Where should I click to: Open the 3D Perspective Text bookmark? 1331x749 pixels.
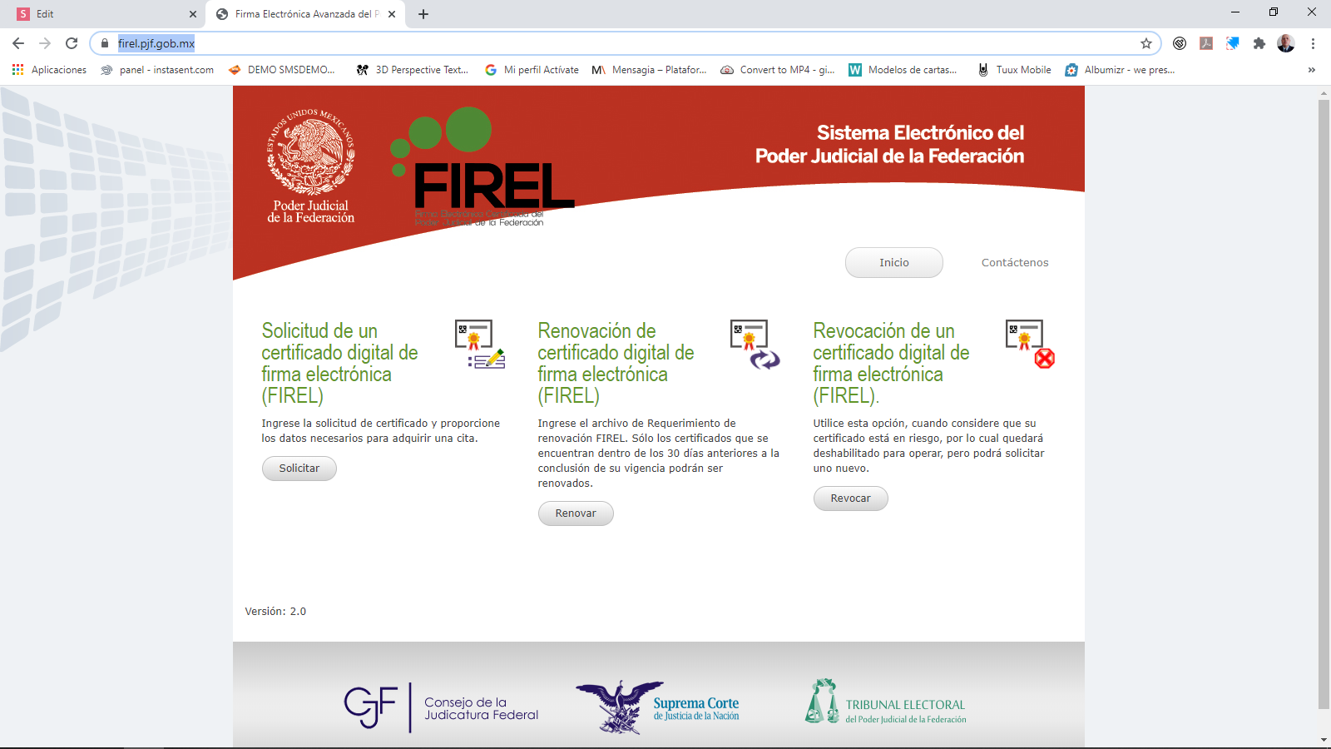tap(413, 70)
